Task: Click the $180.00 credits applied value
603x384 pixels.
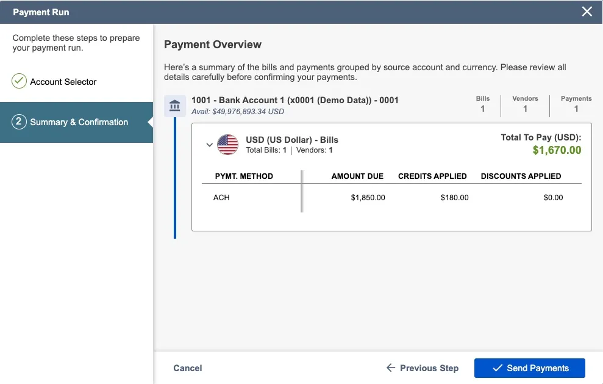Action: coord(455,198)
